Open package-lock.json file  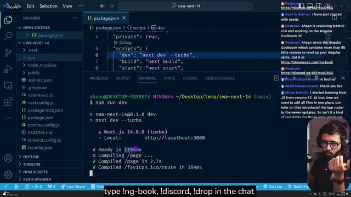click(x=50, y=110)
